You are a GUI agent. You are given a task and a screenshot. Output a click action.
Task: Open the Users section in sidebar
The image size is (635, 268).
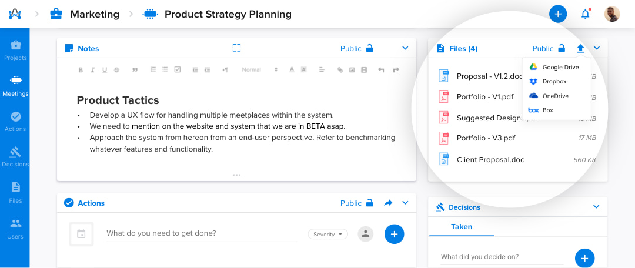[15, 229]
